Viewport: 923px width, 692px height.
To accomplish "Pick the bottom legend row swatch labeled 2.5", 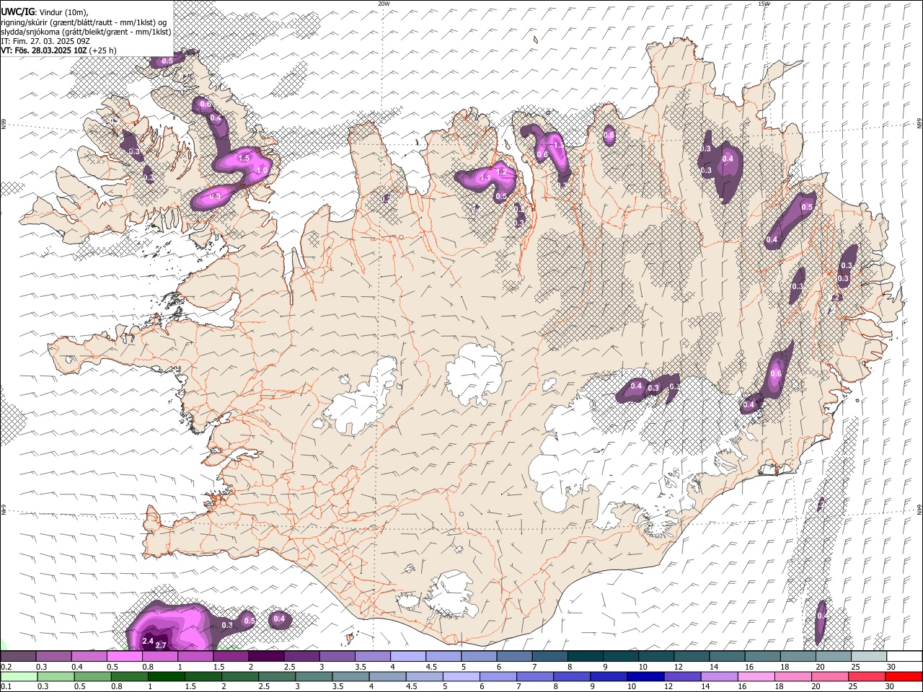I will tap(277, 677).
